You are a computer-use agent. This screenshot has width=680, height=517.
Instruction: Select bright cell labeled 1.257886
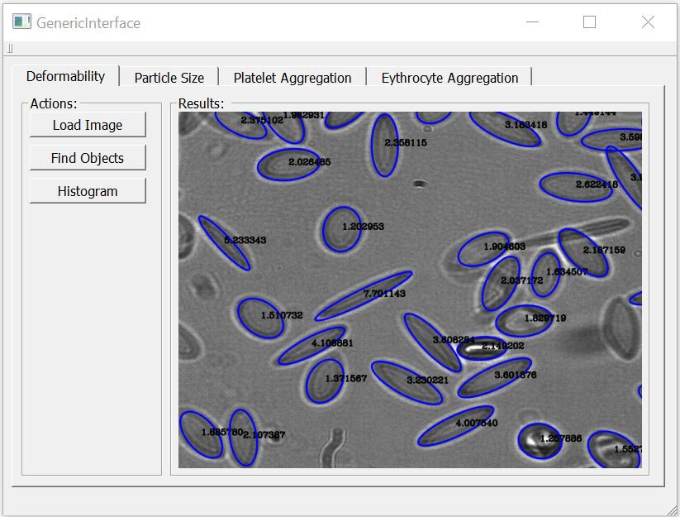click(x=540, y=441)
